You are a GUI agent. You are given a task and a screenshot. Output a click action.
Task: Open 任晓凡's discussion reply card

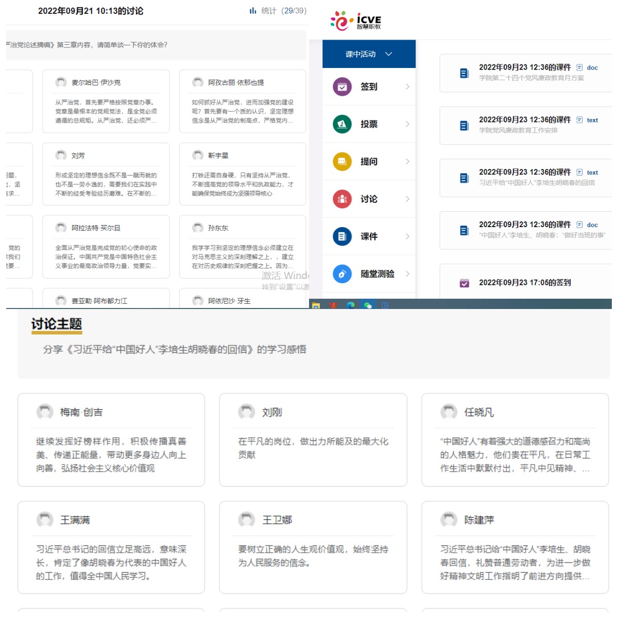[514, 440]
